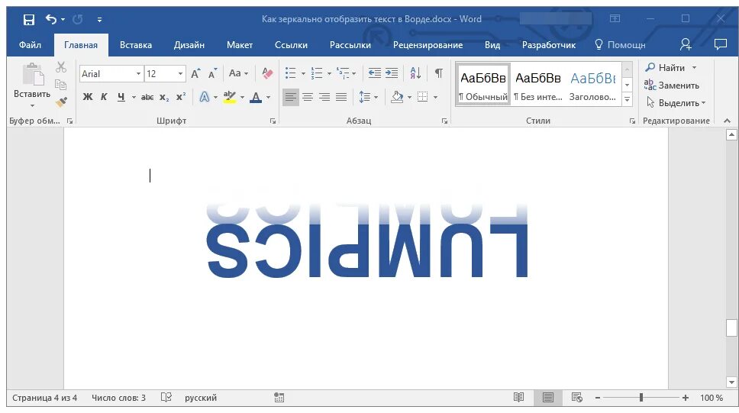Open the share person icon

point(686,45)
